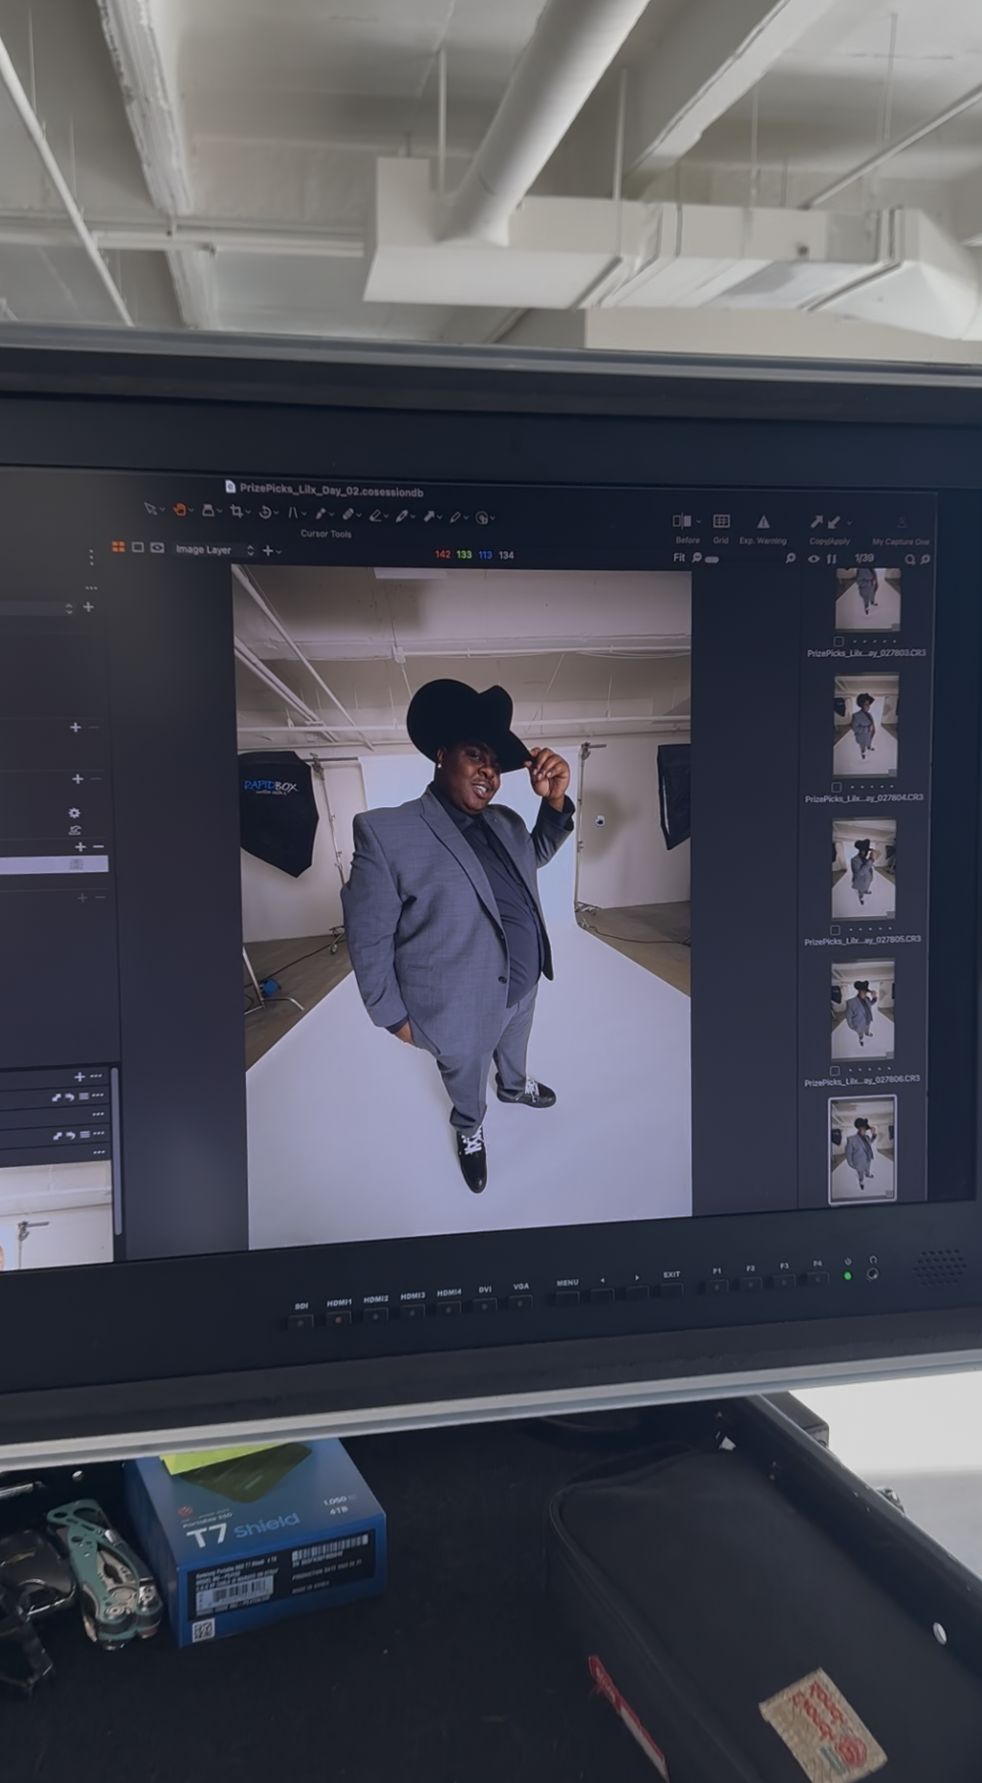Toggle Exp. Warning triangle
This screenshot has width=982, height=1783.
point(763,522)
